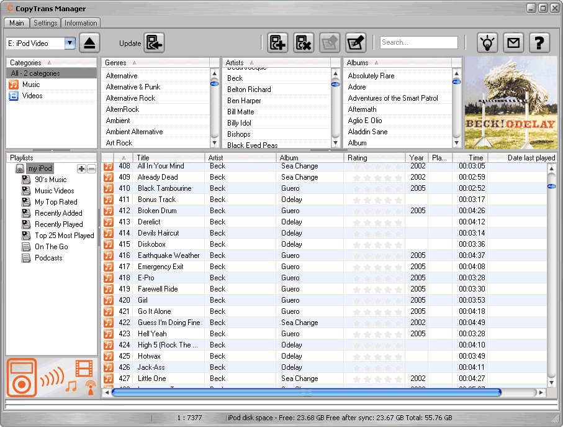Remove playlist using the minus button
This screenshot has height=427, width=563.
[x=91, y=169]
